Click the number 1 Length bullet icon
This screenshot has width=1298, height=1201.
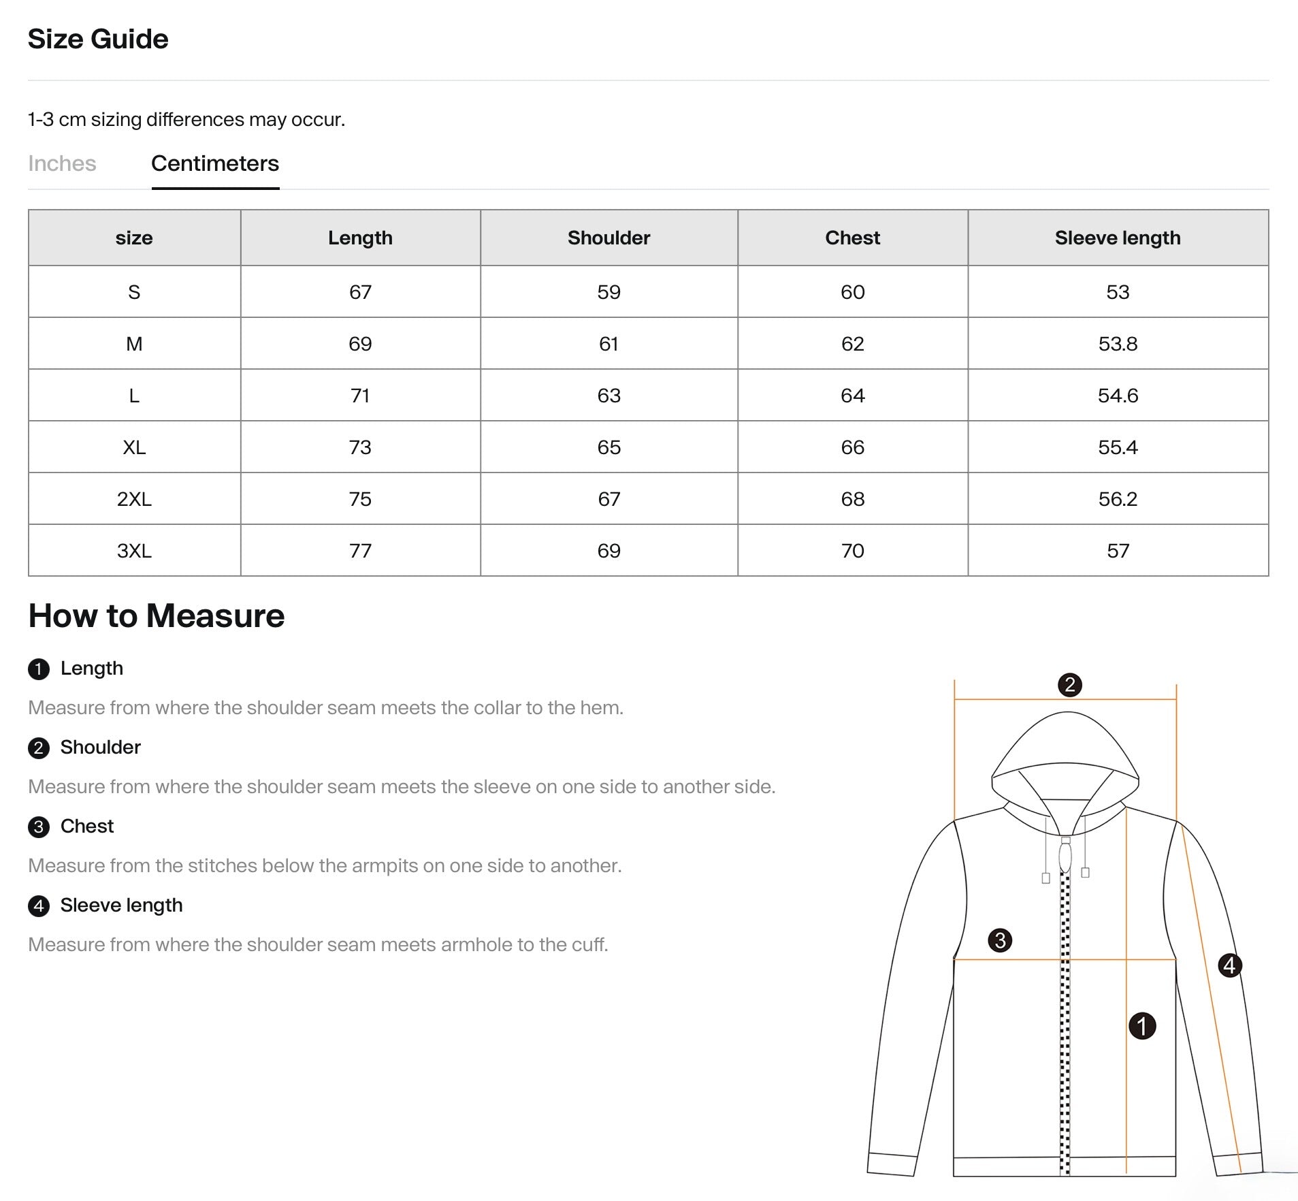pyautogui.click(x=39, y=669)
